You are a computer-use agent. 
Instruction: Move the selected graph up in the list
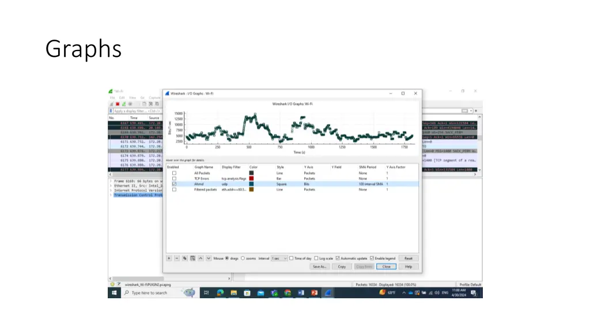pyautogui.click(x=201, y=258)
